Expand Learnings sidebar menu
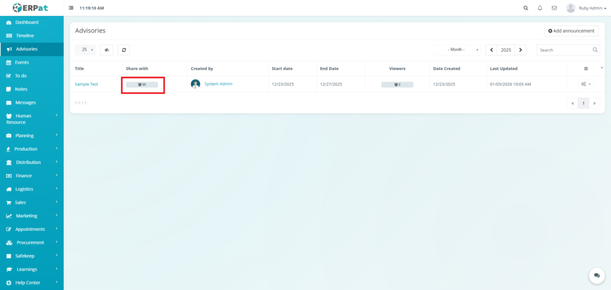This screenshot has width=611, height=290. point(32,269)
